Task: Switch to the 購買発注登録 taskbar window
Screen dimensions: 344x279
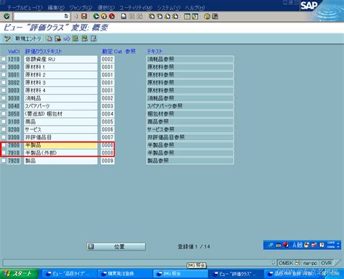Action: click(126, 274)
